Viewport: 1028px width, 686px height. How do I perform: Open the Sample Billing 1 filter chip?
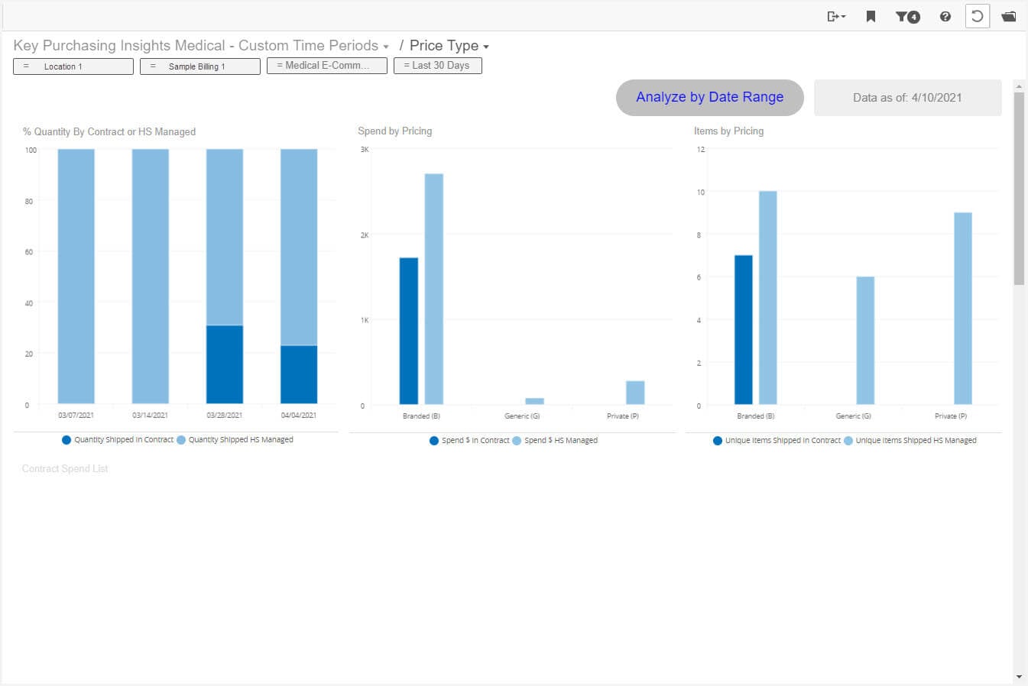(x=199, y=66)
